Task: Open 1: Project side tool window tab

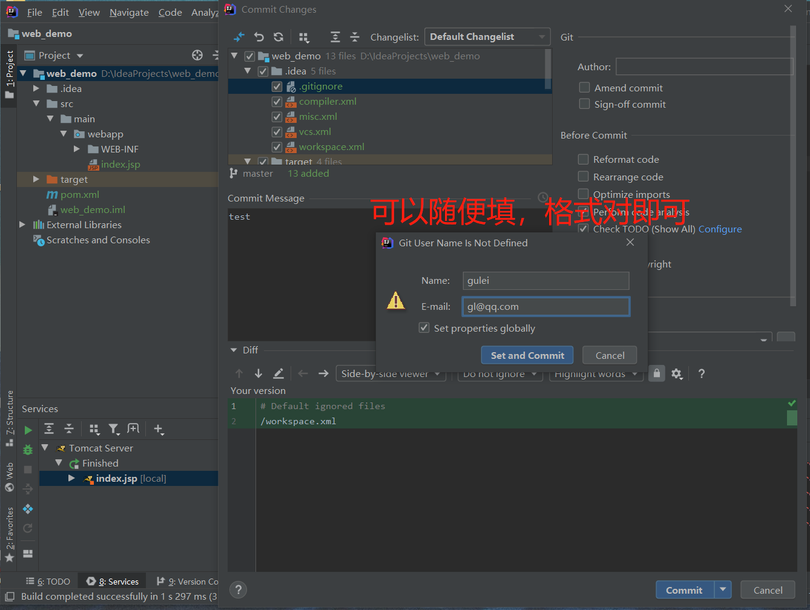Action: tap(9, 74)
